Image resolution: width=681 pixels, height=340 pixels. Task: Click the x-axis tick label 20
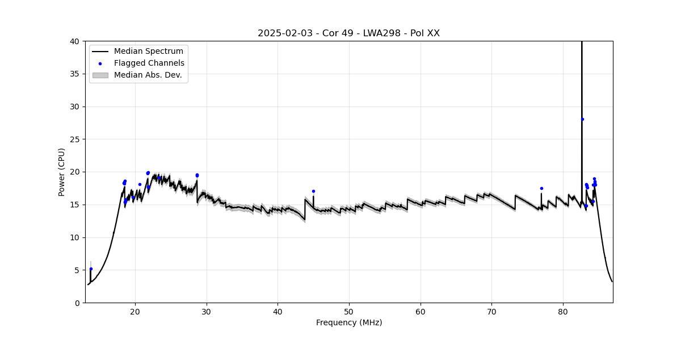[x=135, y=312]
